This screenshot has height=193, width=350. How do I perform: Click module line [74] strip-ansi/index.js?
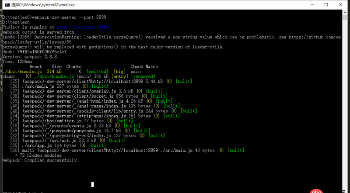point(95,116)
